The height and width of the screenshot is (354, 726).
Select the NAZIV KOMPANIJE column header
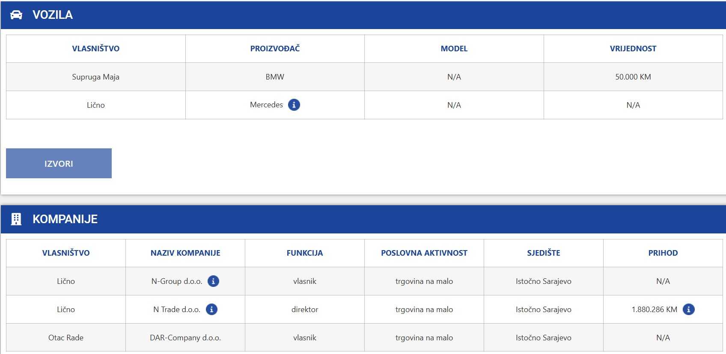pyautogui.click(x=185, y=253)
